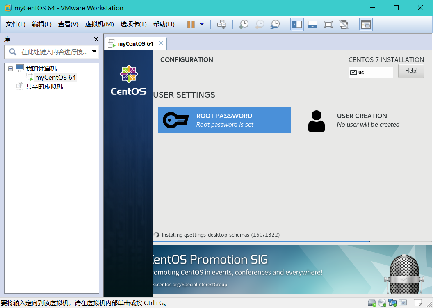Take a snapshot of the virtual machine

(244, 24)
